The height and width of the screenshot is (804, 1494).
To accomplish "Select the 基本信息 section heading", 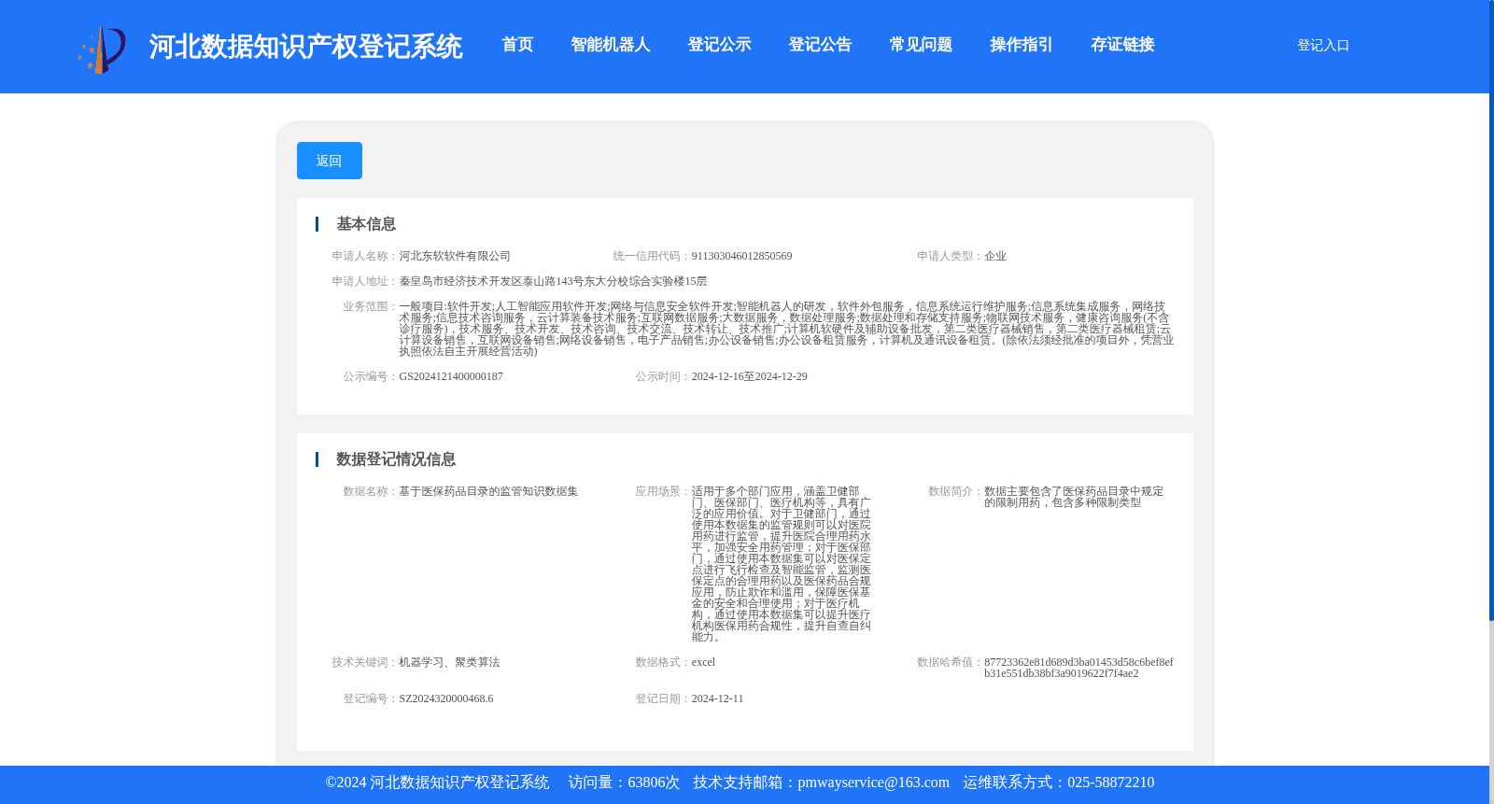I will [366, 224].
